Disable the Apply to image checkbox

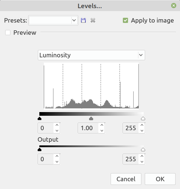pyautogui.click(x=125, y=20)
